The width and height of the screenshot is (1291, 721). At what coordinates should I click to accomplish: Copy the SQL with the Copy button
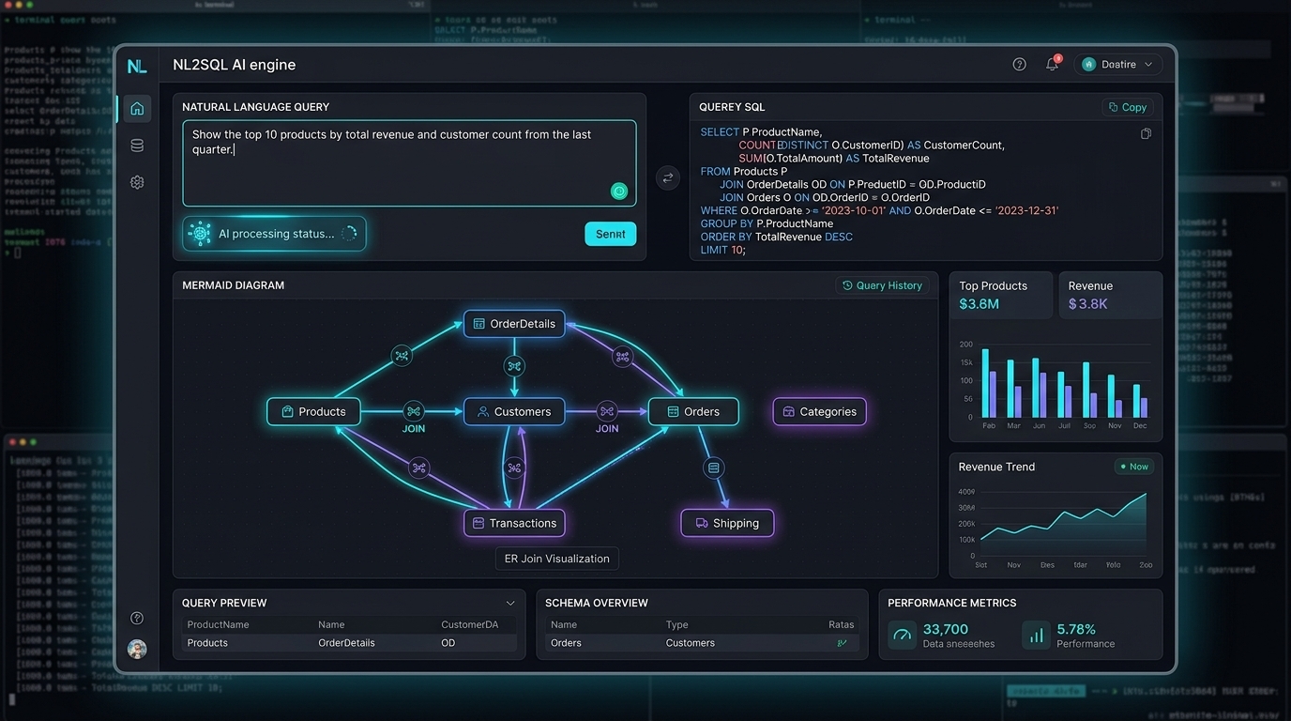(1127, 107)
